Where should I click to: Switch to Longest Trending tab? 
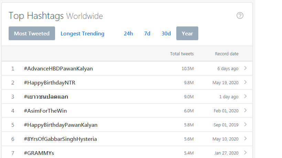click(x=82, y=34)
